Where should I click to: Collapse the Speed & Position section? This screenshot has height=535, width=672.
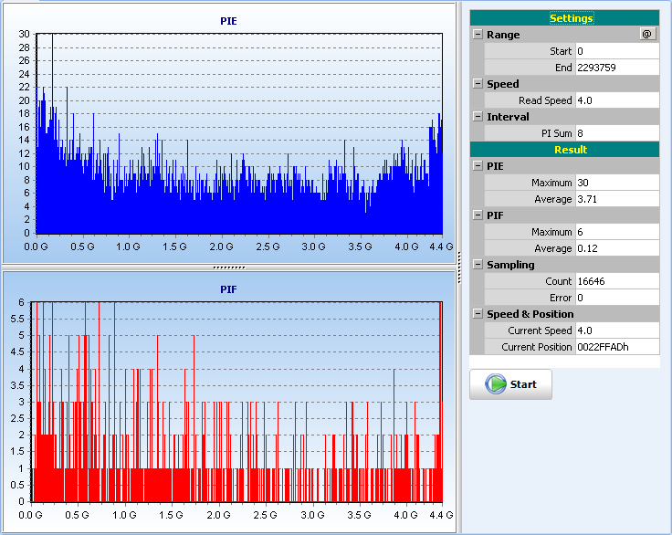[x=478, y=314]
